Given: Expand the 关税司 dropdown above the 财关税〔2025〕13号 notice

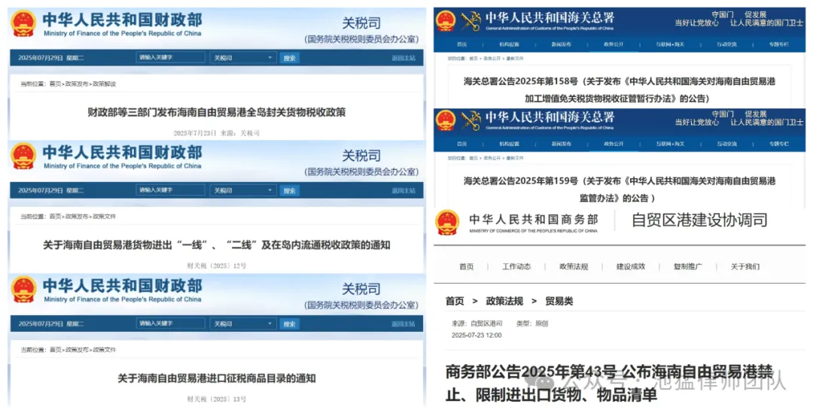Looking at the screenshot, I should coord(243,323).
